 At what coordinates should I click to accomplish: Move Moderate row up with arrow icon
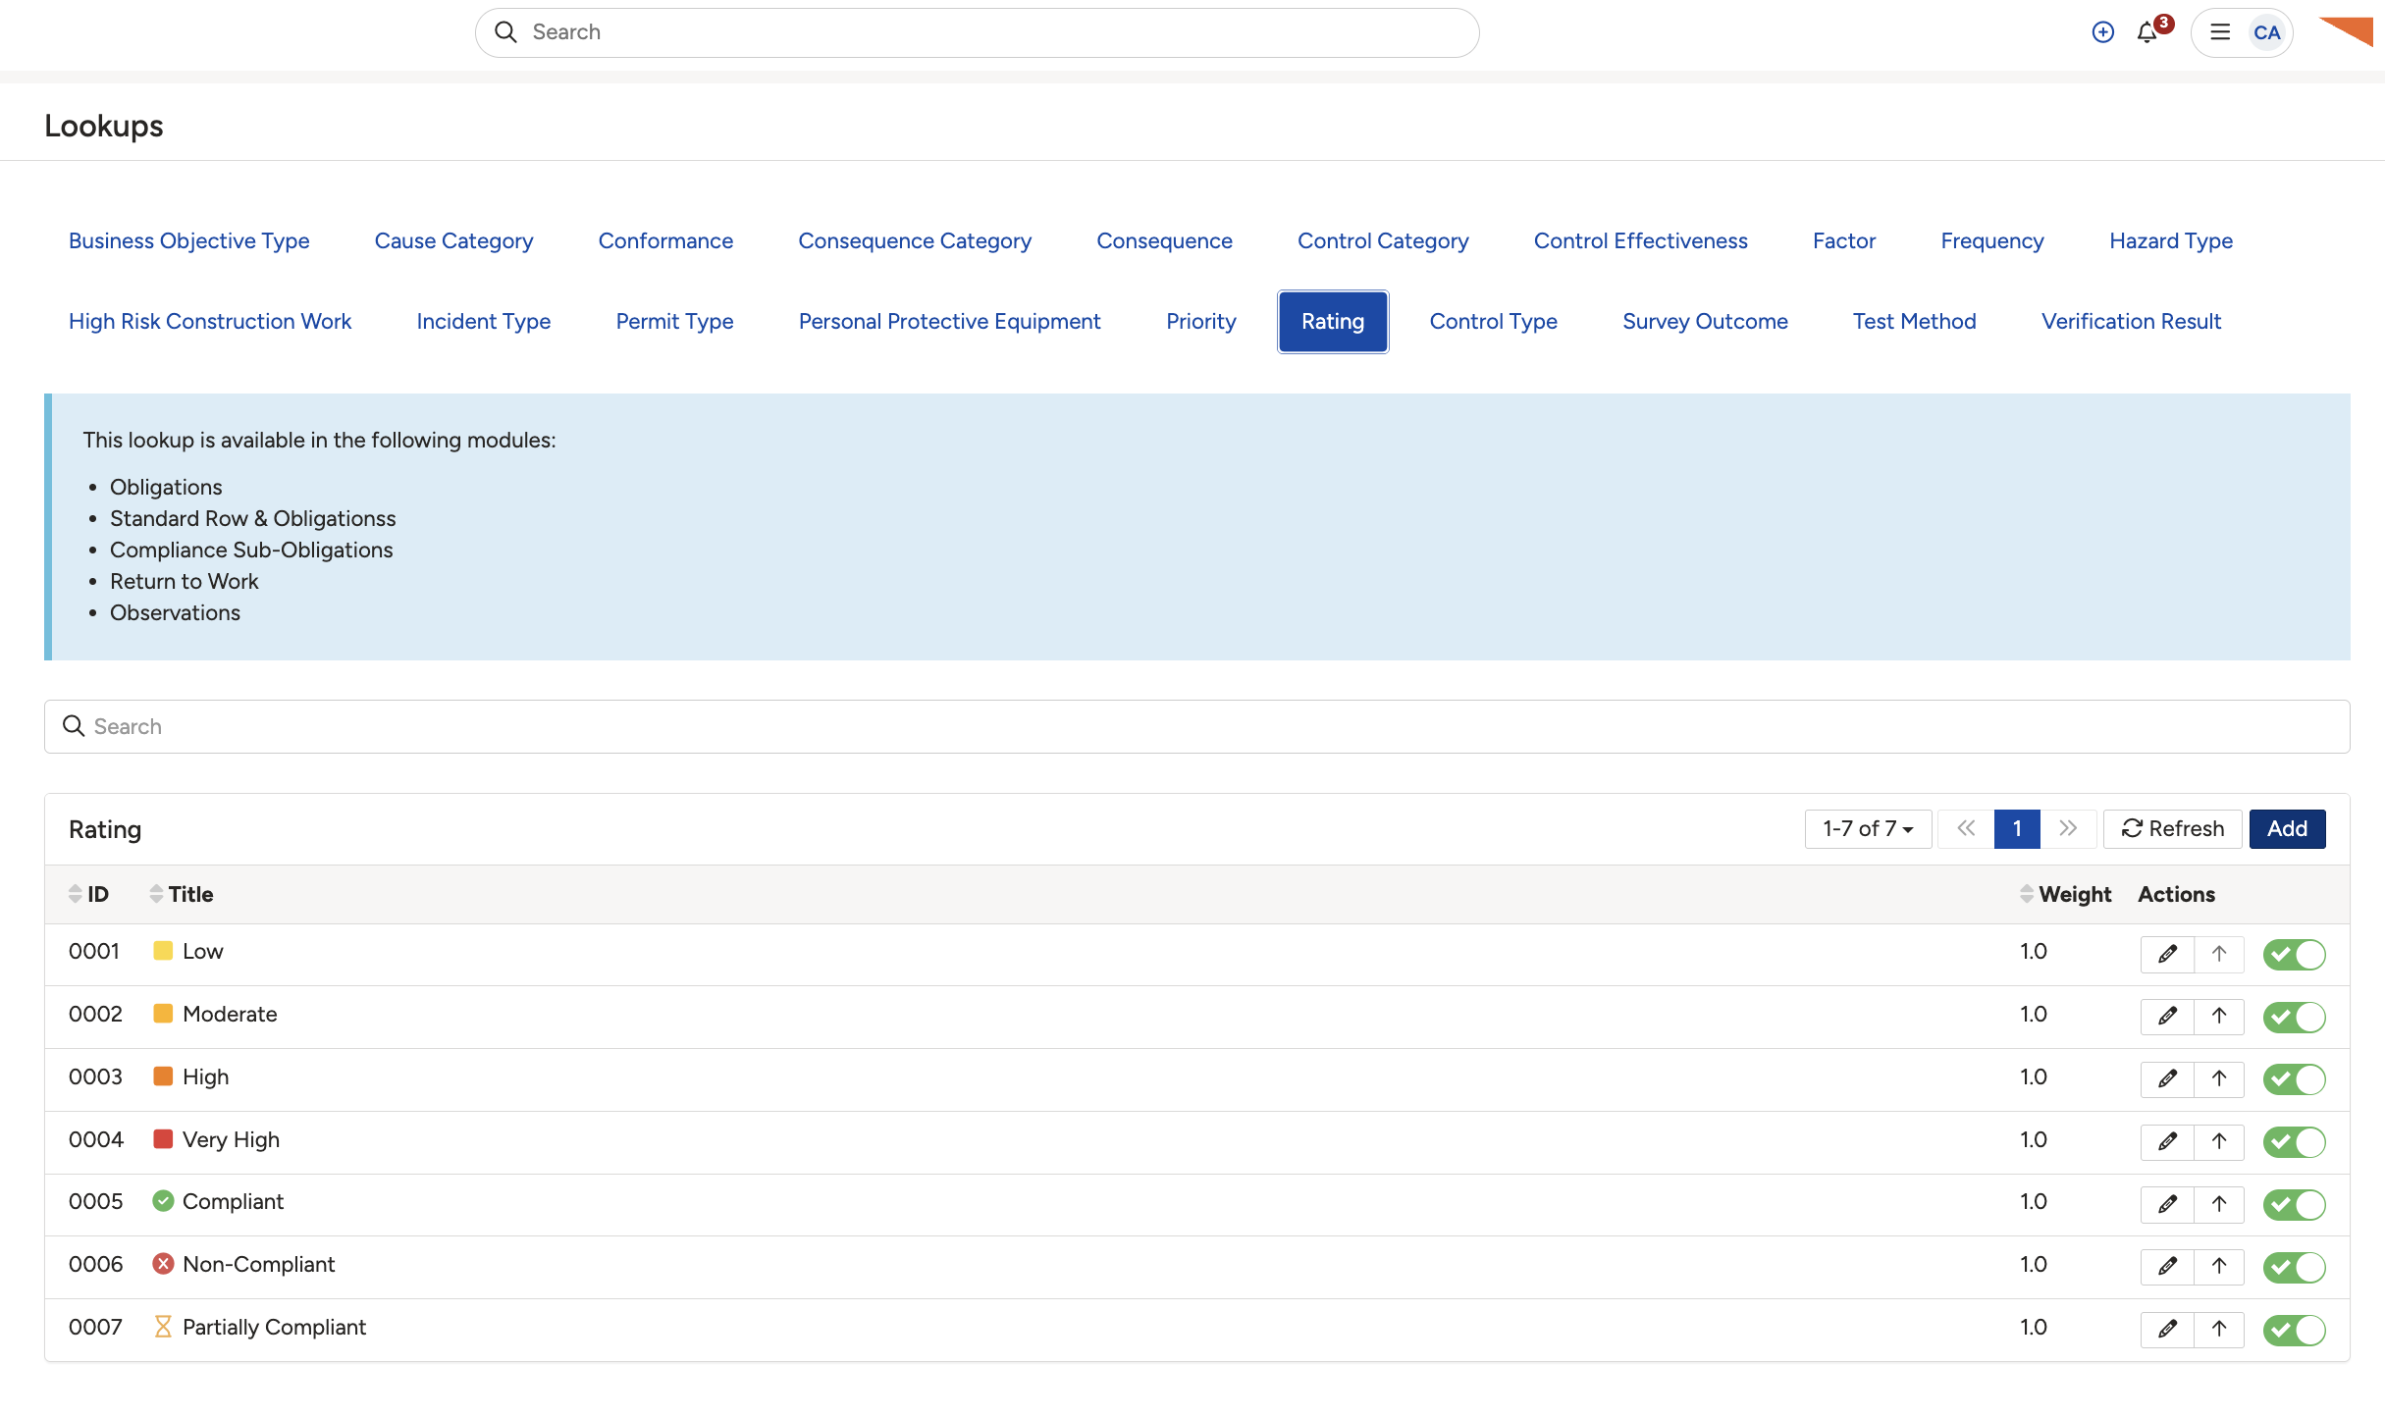pyautogui.click(x=2219, y=1017)
